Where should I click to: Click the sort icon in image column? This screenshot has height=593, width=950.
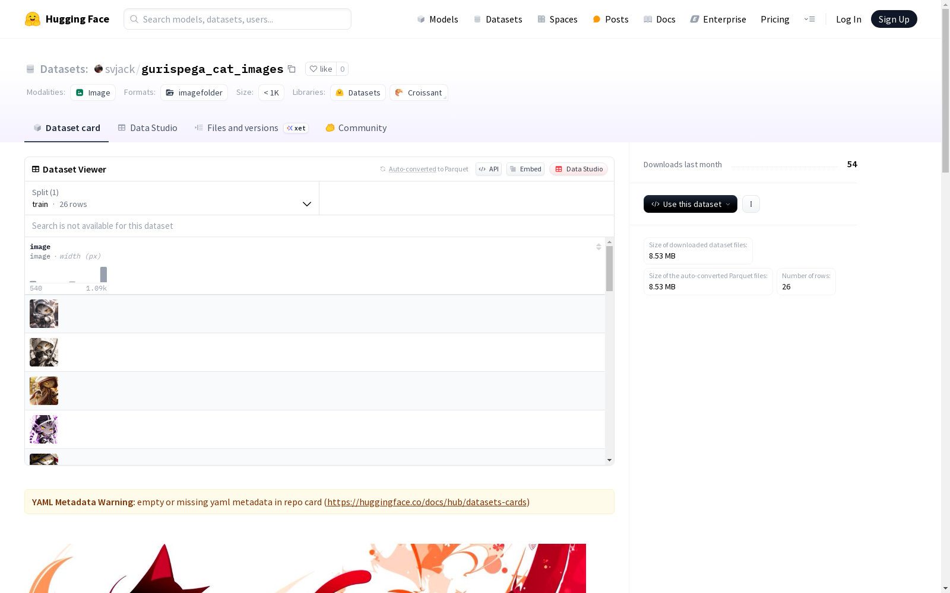coord(598,247)
